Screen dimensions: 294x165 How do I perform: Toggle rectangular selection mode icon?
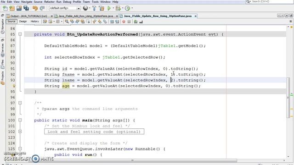88,22
